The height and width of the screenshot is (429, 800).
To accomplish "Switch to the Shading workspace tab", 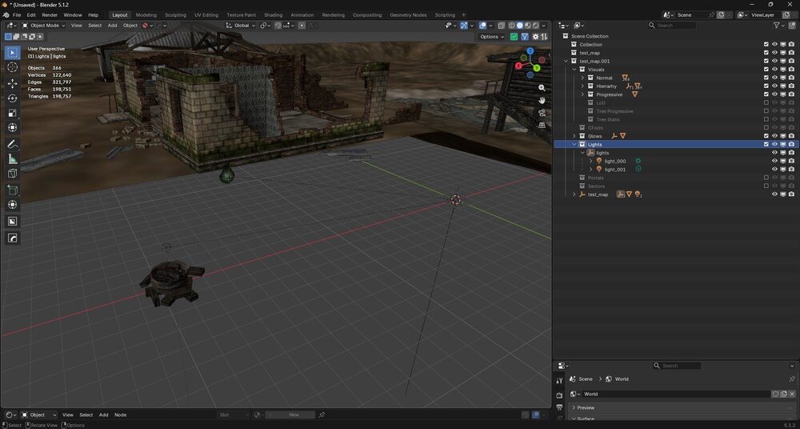I will 273,15.
